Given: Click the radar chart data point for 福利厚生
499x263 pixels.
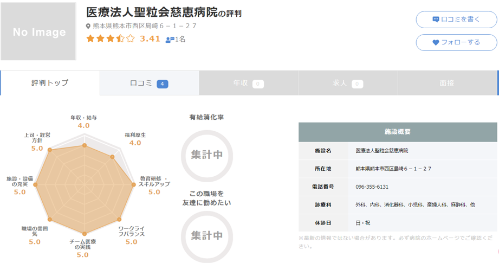Looking at the screenshot, I should (x=112, y=157).
